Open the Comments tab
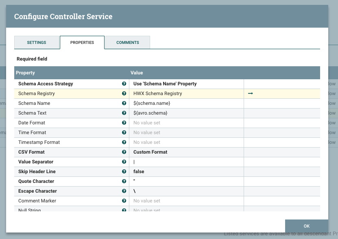The image size is (338, 239). [128, 43]
